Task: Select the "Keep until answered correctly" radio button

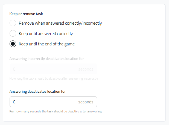Action: coord(13,34)
